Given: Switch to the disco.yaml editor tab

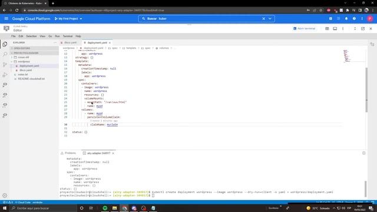Looking at the screenshot, I should point(70,42).
